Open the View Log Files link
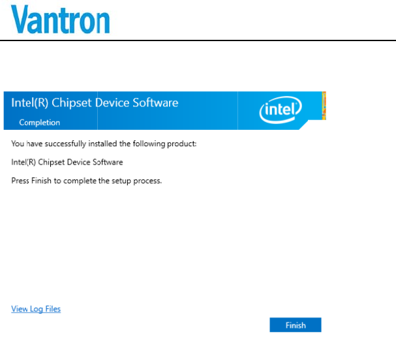This screenshot has height=344, width=396. (x=36, y=309)
